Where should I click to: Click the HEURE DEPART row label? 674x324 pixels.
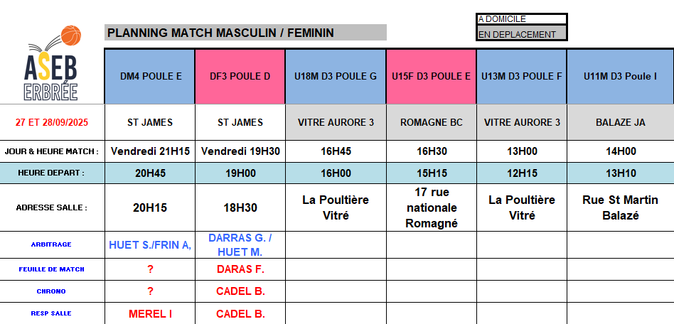click(x=52, y=173)
